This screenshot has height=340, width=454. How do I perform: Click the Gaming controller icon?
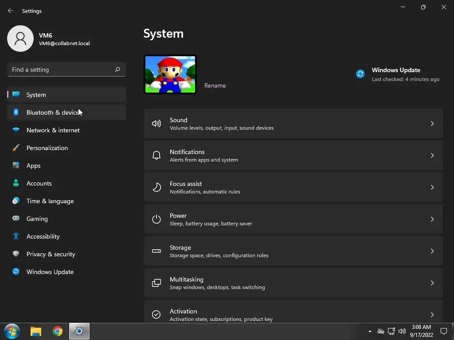point(16,218)
